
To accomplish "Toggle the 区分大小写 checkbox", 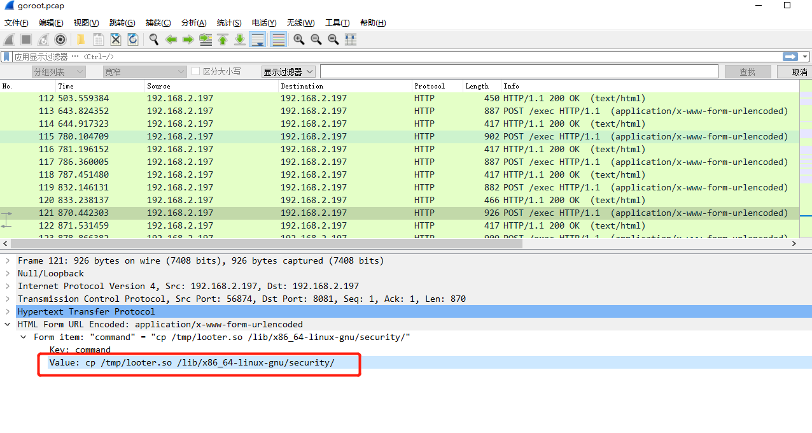I will (x=196, y=72).
